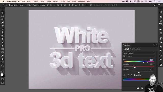Open the 3D menu
The image size is (163, 92).
click(x=68, y=2)
